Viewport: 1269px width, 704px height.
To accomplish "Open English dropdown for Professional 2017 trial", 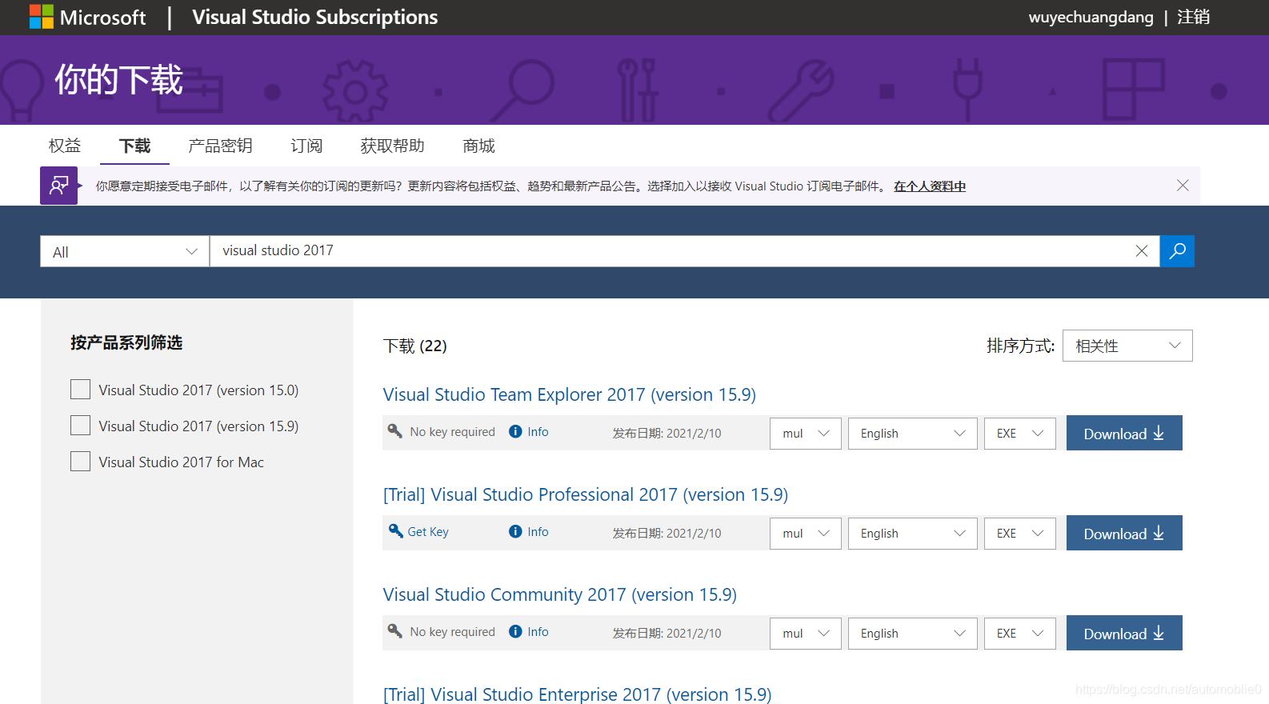I will (913, 534).
